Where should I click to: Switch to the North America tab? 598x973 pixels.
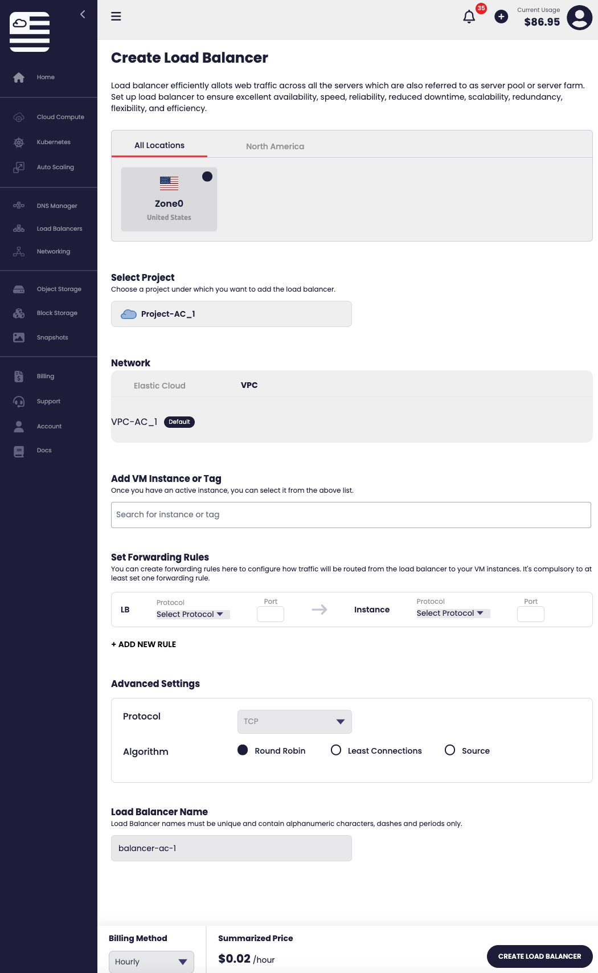point(275,146)
